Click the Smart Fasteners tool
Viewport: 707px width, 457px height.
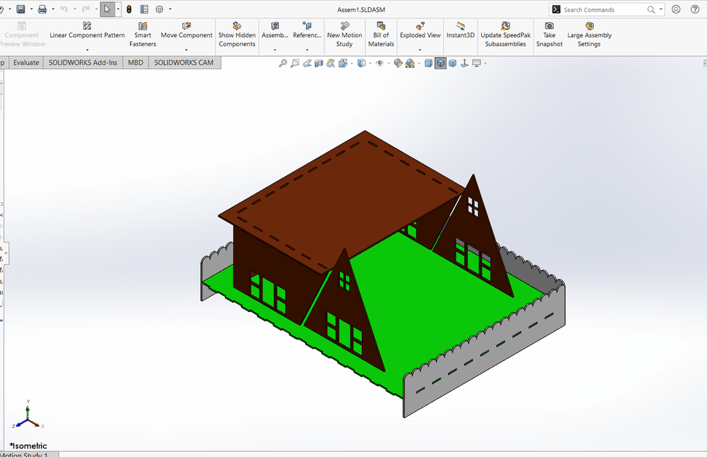click(143, 35)
